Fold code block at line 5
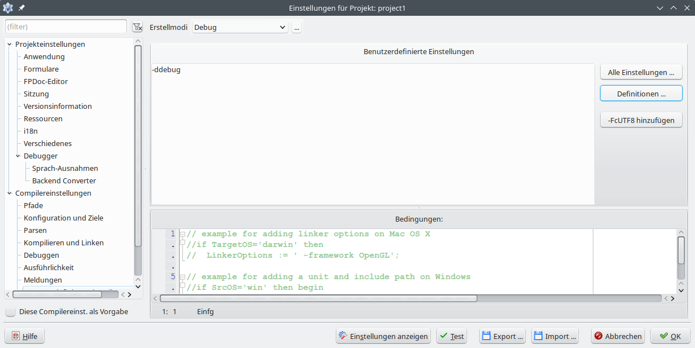695x348 pixels. point(182,276)
